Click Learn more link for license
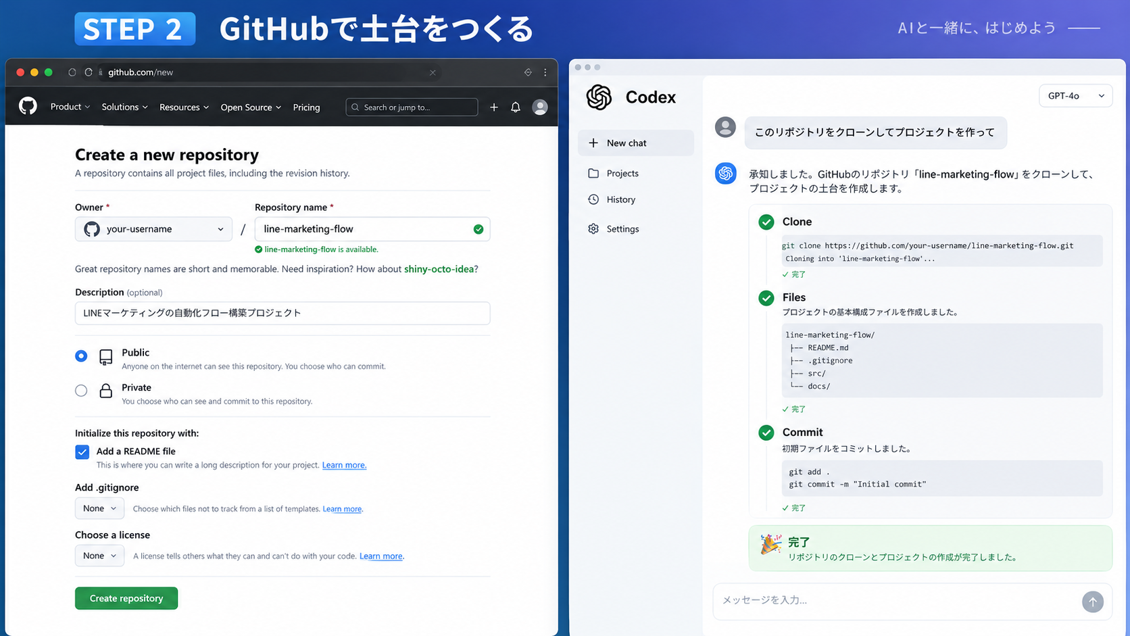 tap(381, 556)
